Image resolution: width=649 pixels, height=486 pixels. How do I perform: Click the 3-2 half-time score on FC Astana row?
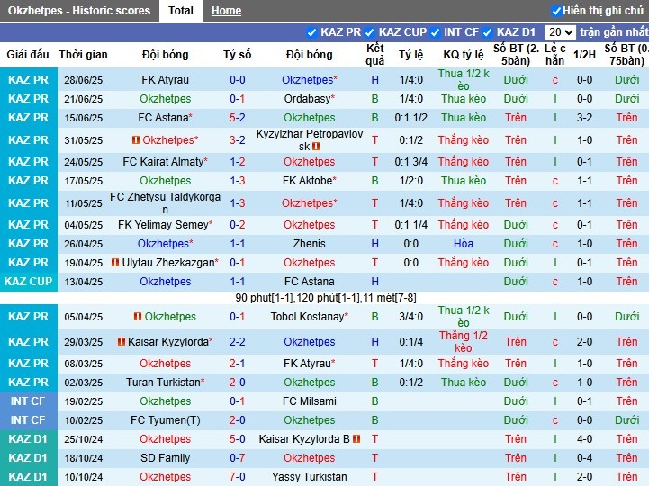click(584, 118)
